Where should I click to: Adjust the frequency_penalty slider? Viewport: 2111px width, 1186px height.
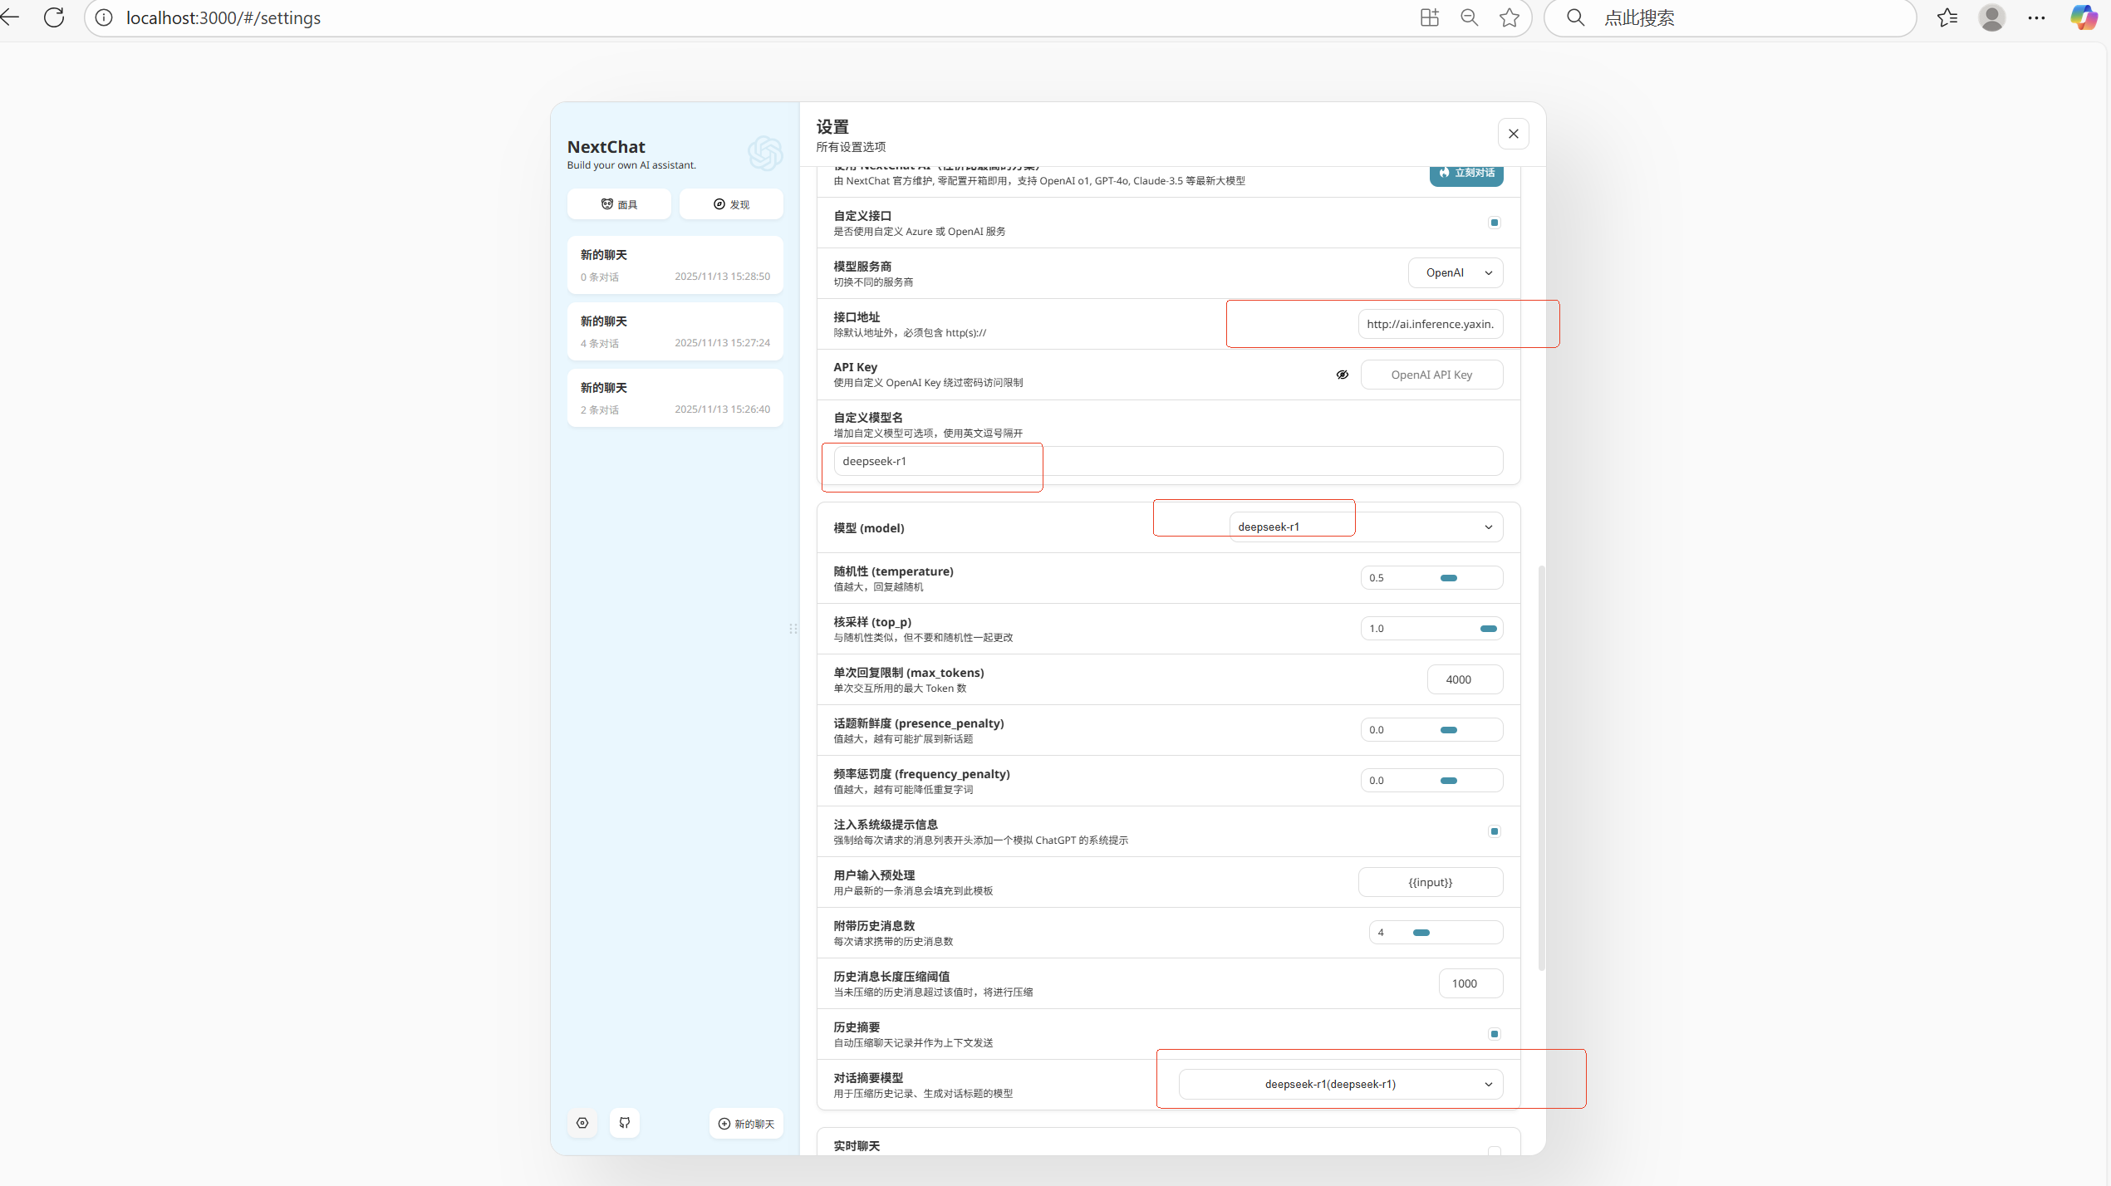click(1449, 781)
